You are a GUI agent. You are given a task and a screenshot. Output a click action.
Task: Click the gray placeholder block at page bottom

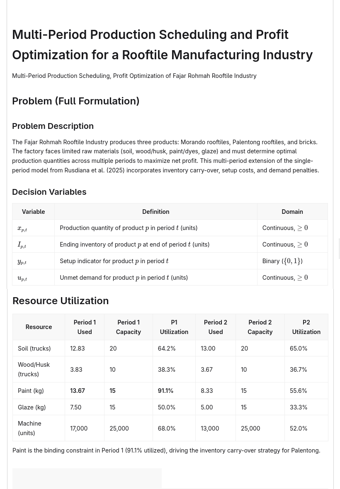(x=87, y=478)
